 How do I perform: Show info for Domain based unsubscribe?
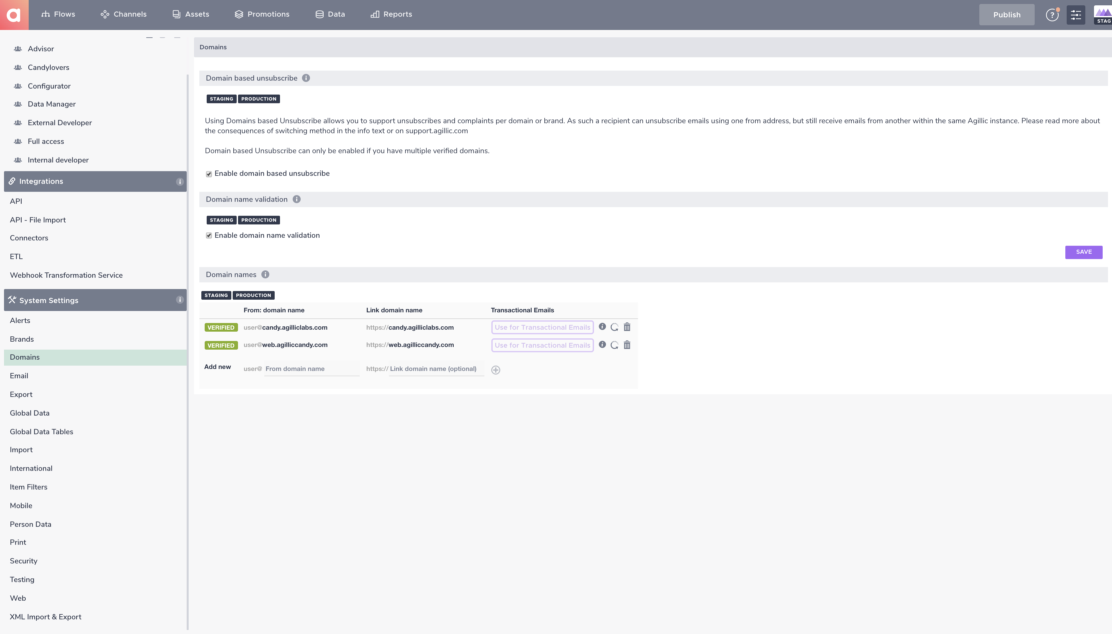click(x=306, y=78)
